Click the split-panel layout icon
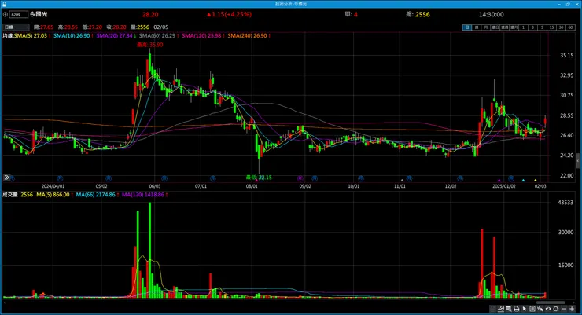Viewport: 582px width, 315px height. 532,309
